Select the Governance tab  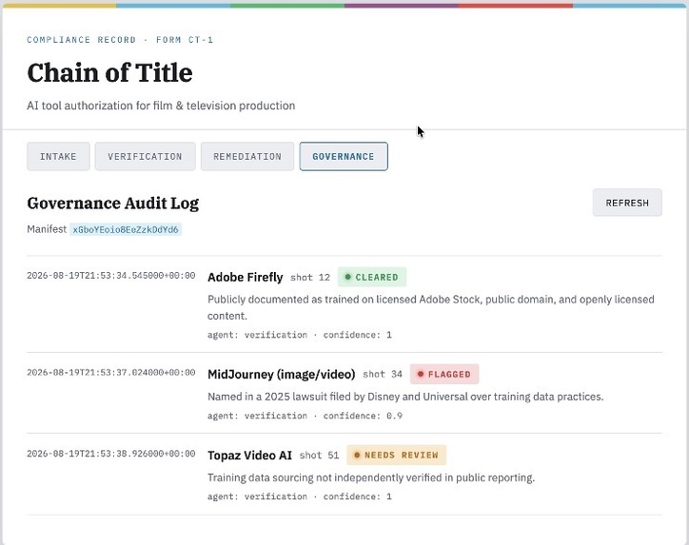tap(344, 156)
